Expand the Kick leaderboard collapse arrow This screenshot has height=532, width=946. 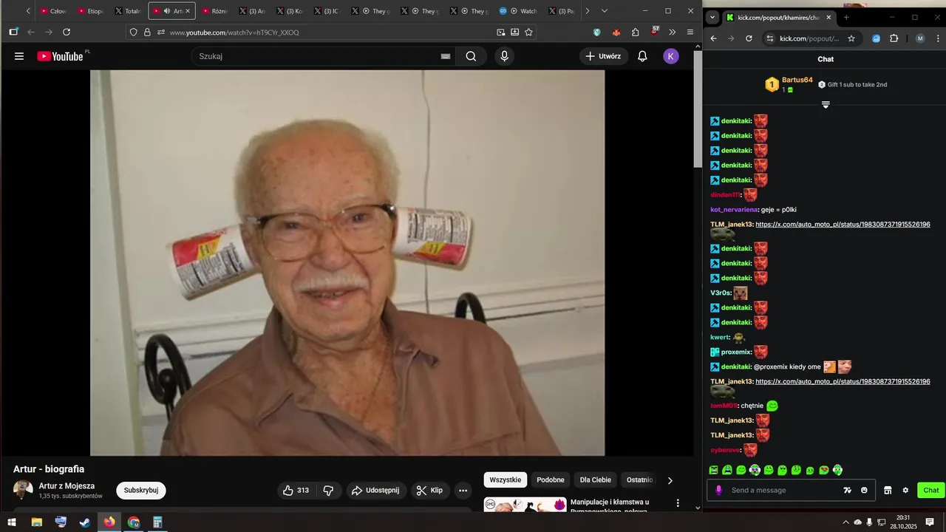coord(826,105)
